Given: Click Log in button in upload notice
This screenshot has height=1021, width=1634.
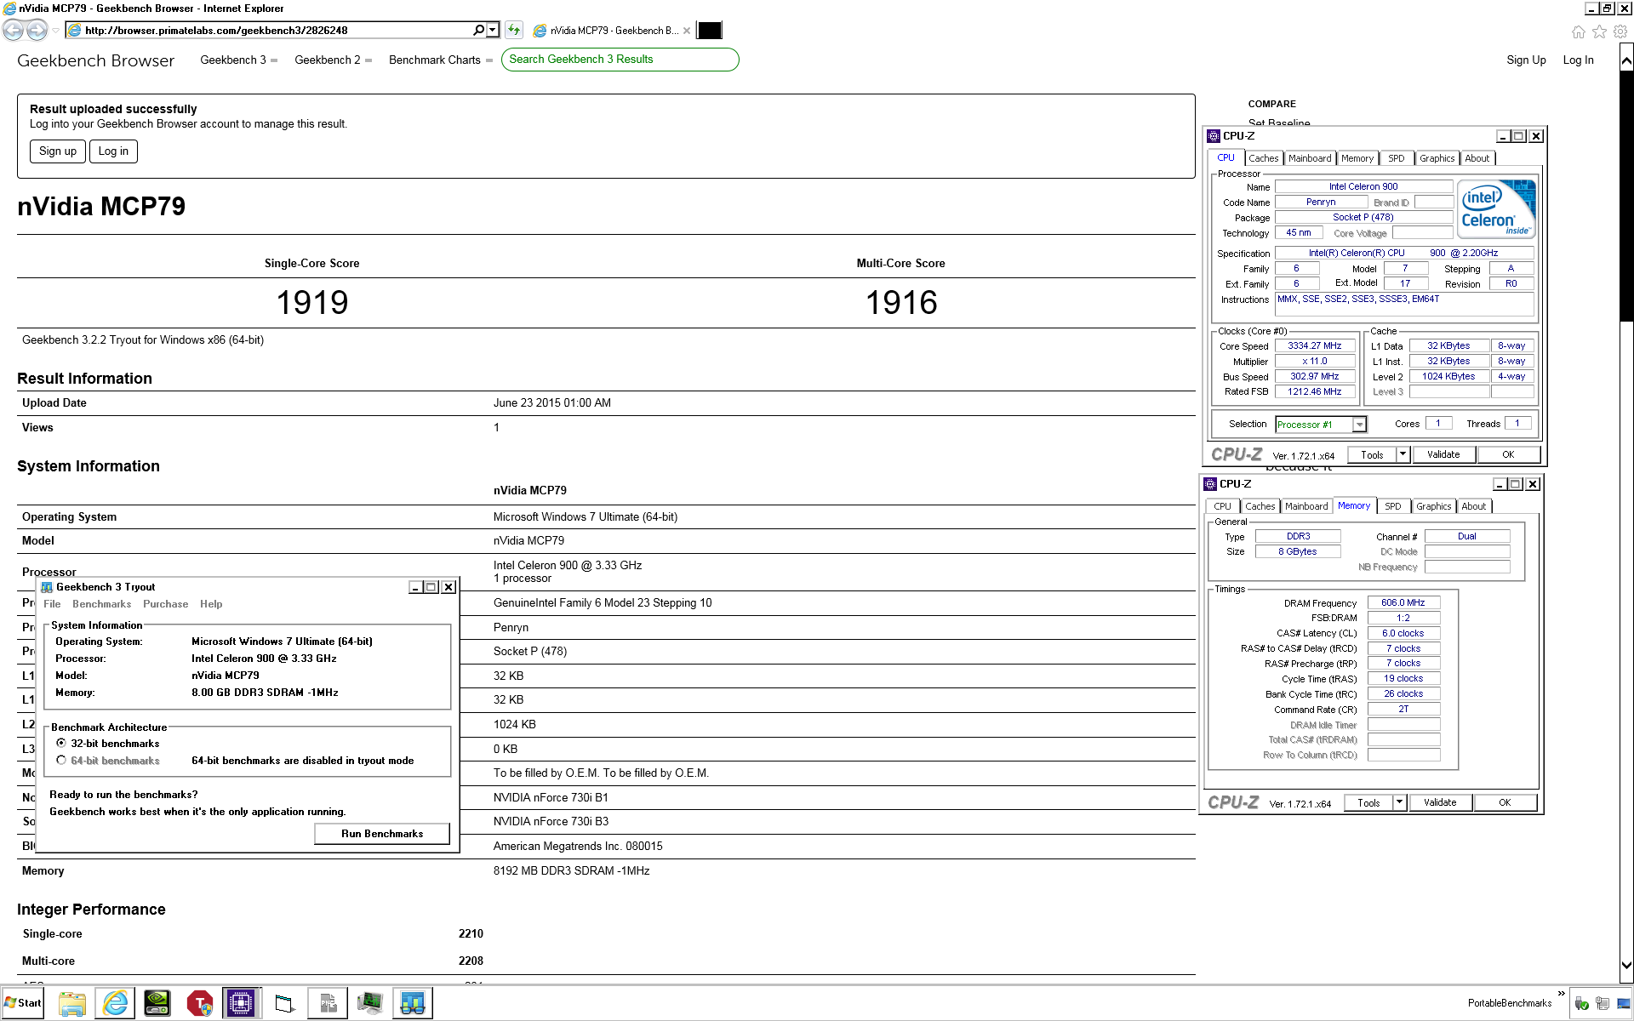Looking at the screenshot, I should click(x=113, y=151).
